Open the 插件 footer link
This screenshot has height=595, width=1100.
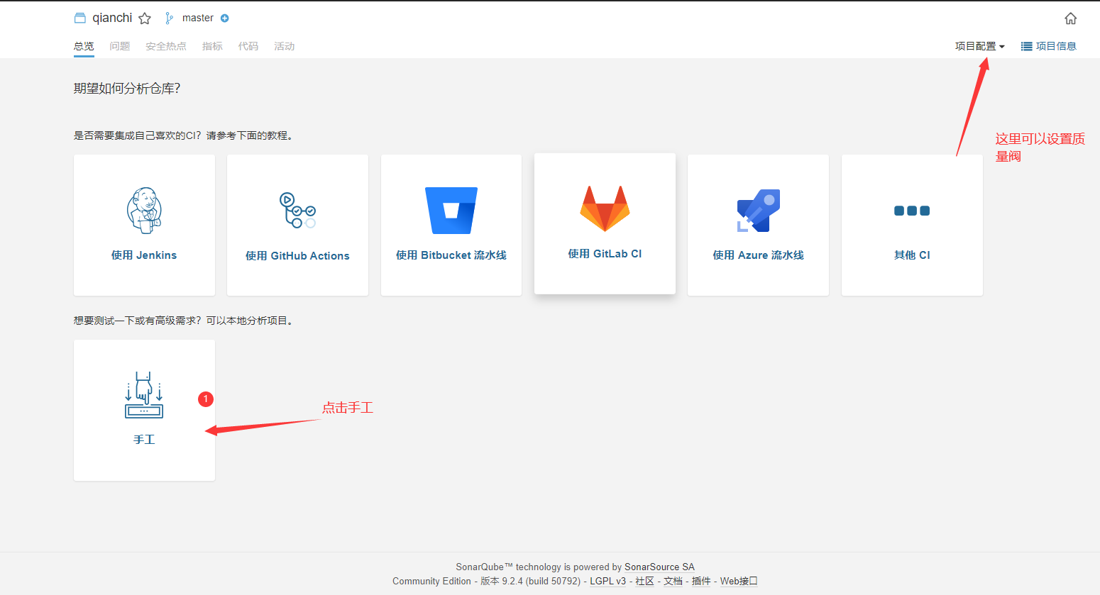[x=701, y=581]
